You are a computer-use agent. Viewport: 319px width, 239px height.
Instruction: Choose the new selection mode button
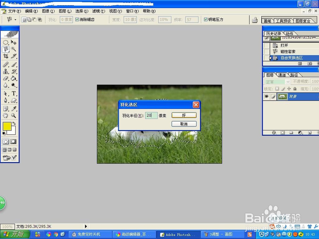point(24,20)
